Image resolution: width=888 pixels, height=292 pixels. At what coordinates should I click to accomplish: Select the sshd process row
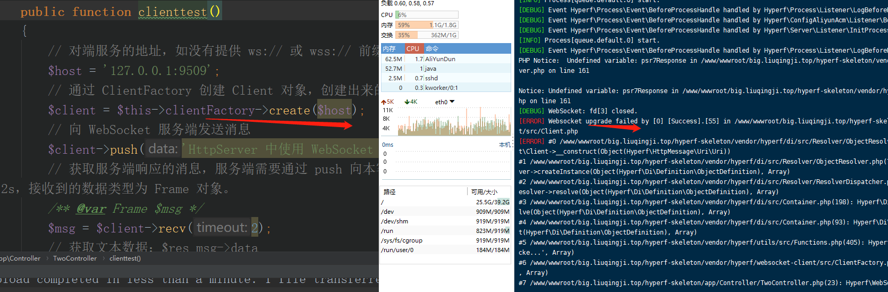click(446, 78)
